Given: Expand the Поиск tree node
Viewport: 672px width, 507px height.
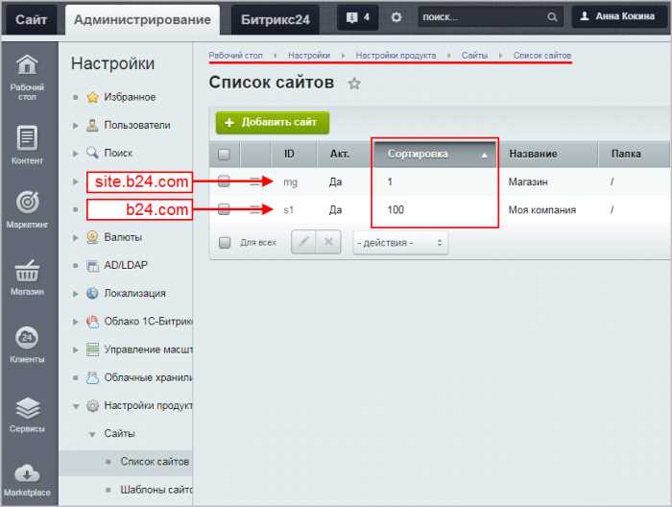Looking at the screenshot, I should (76, 154).
